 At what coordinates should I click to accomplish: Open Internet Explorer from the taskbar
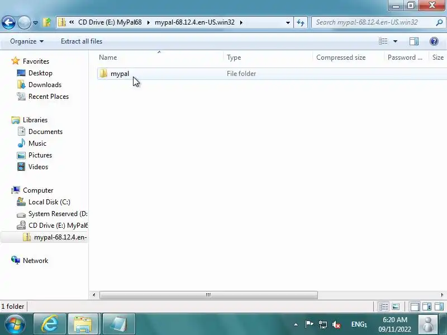50,324
